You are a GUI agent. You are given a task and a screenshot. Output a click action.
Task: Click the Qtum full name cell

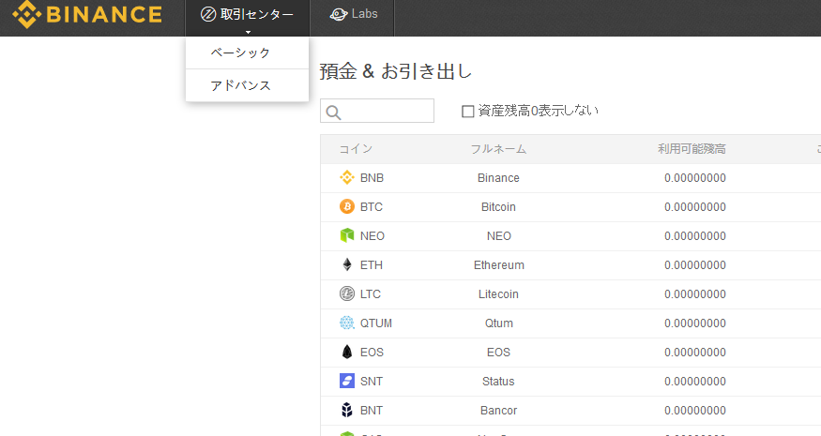[498, 323]
